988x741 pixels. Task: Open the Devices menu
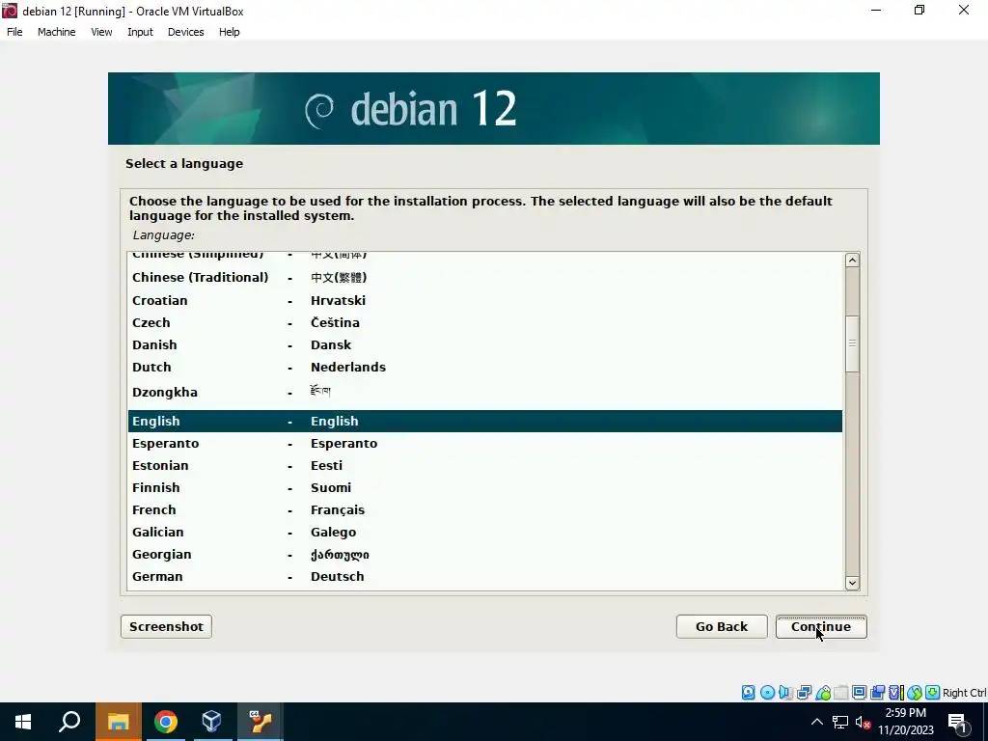coord(186,32)
